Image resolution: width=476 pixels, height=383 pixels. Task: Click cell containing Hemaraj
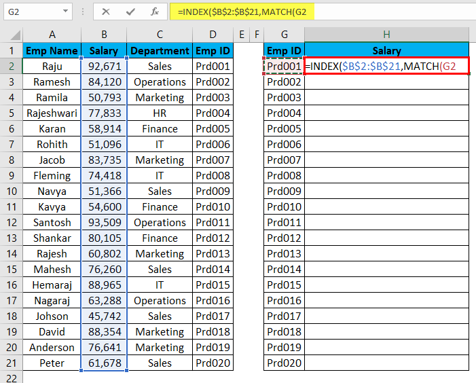(52, 285)
